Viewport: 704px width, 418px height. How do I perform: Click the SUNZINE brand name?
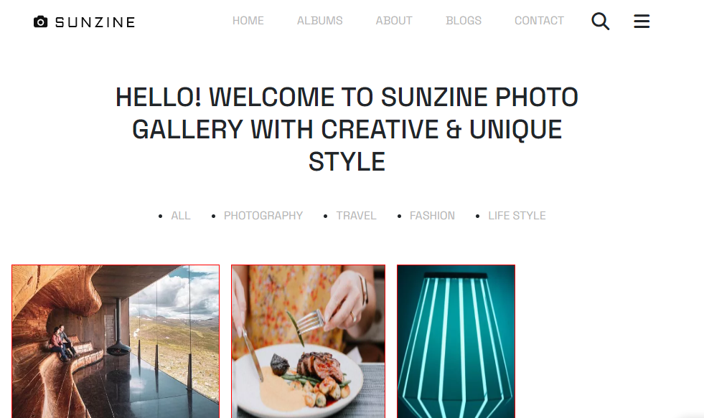95,22
